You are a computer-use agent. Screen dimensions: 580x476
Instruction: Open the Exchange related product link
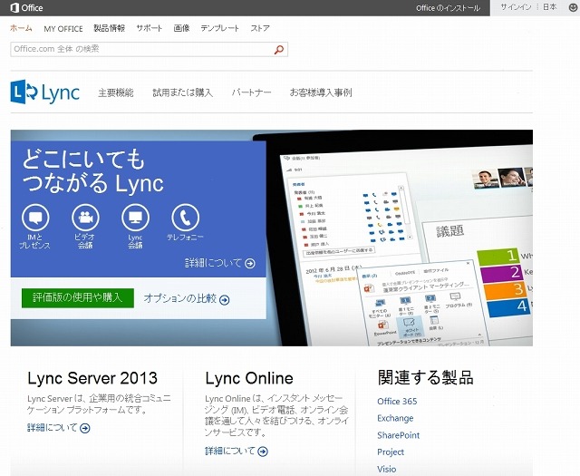point(395,418)
